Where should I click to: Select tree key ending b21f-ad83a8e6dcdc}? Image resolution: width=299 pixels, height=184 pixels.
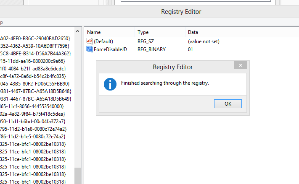coord(33,69)
